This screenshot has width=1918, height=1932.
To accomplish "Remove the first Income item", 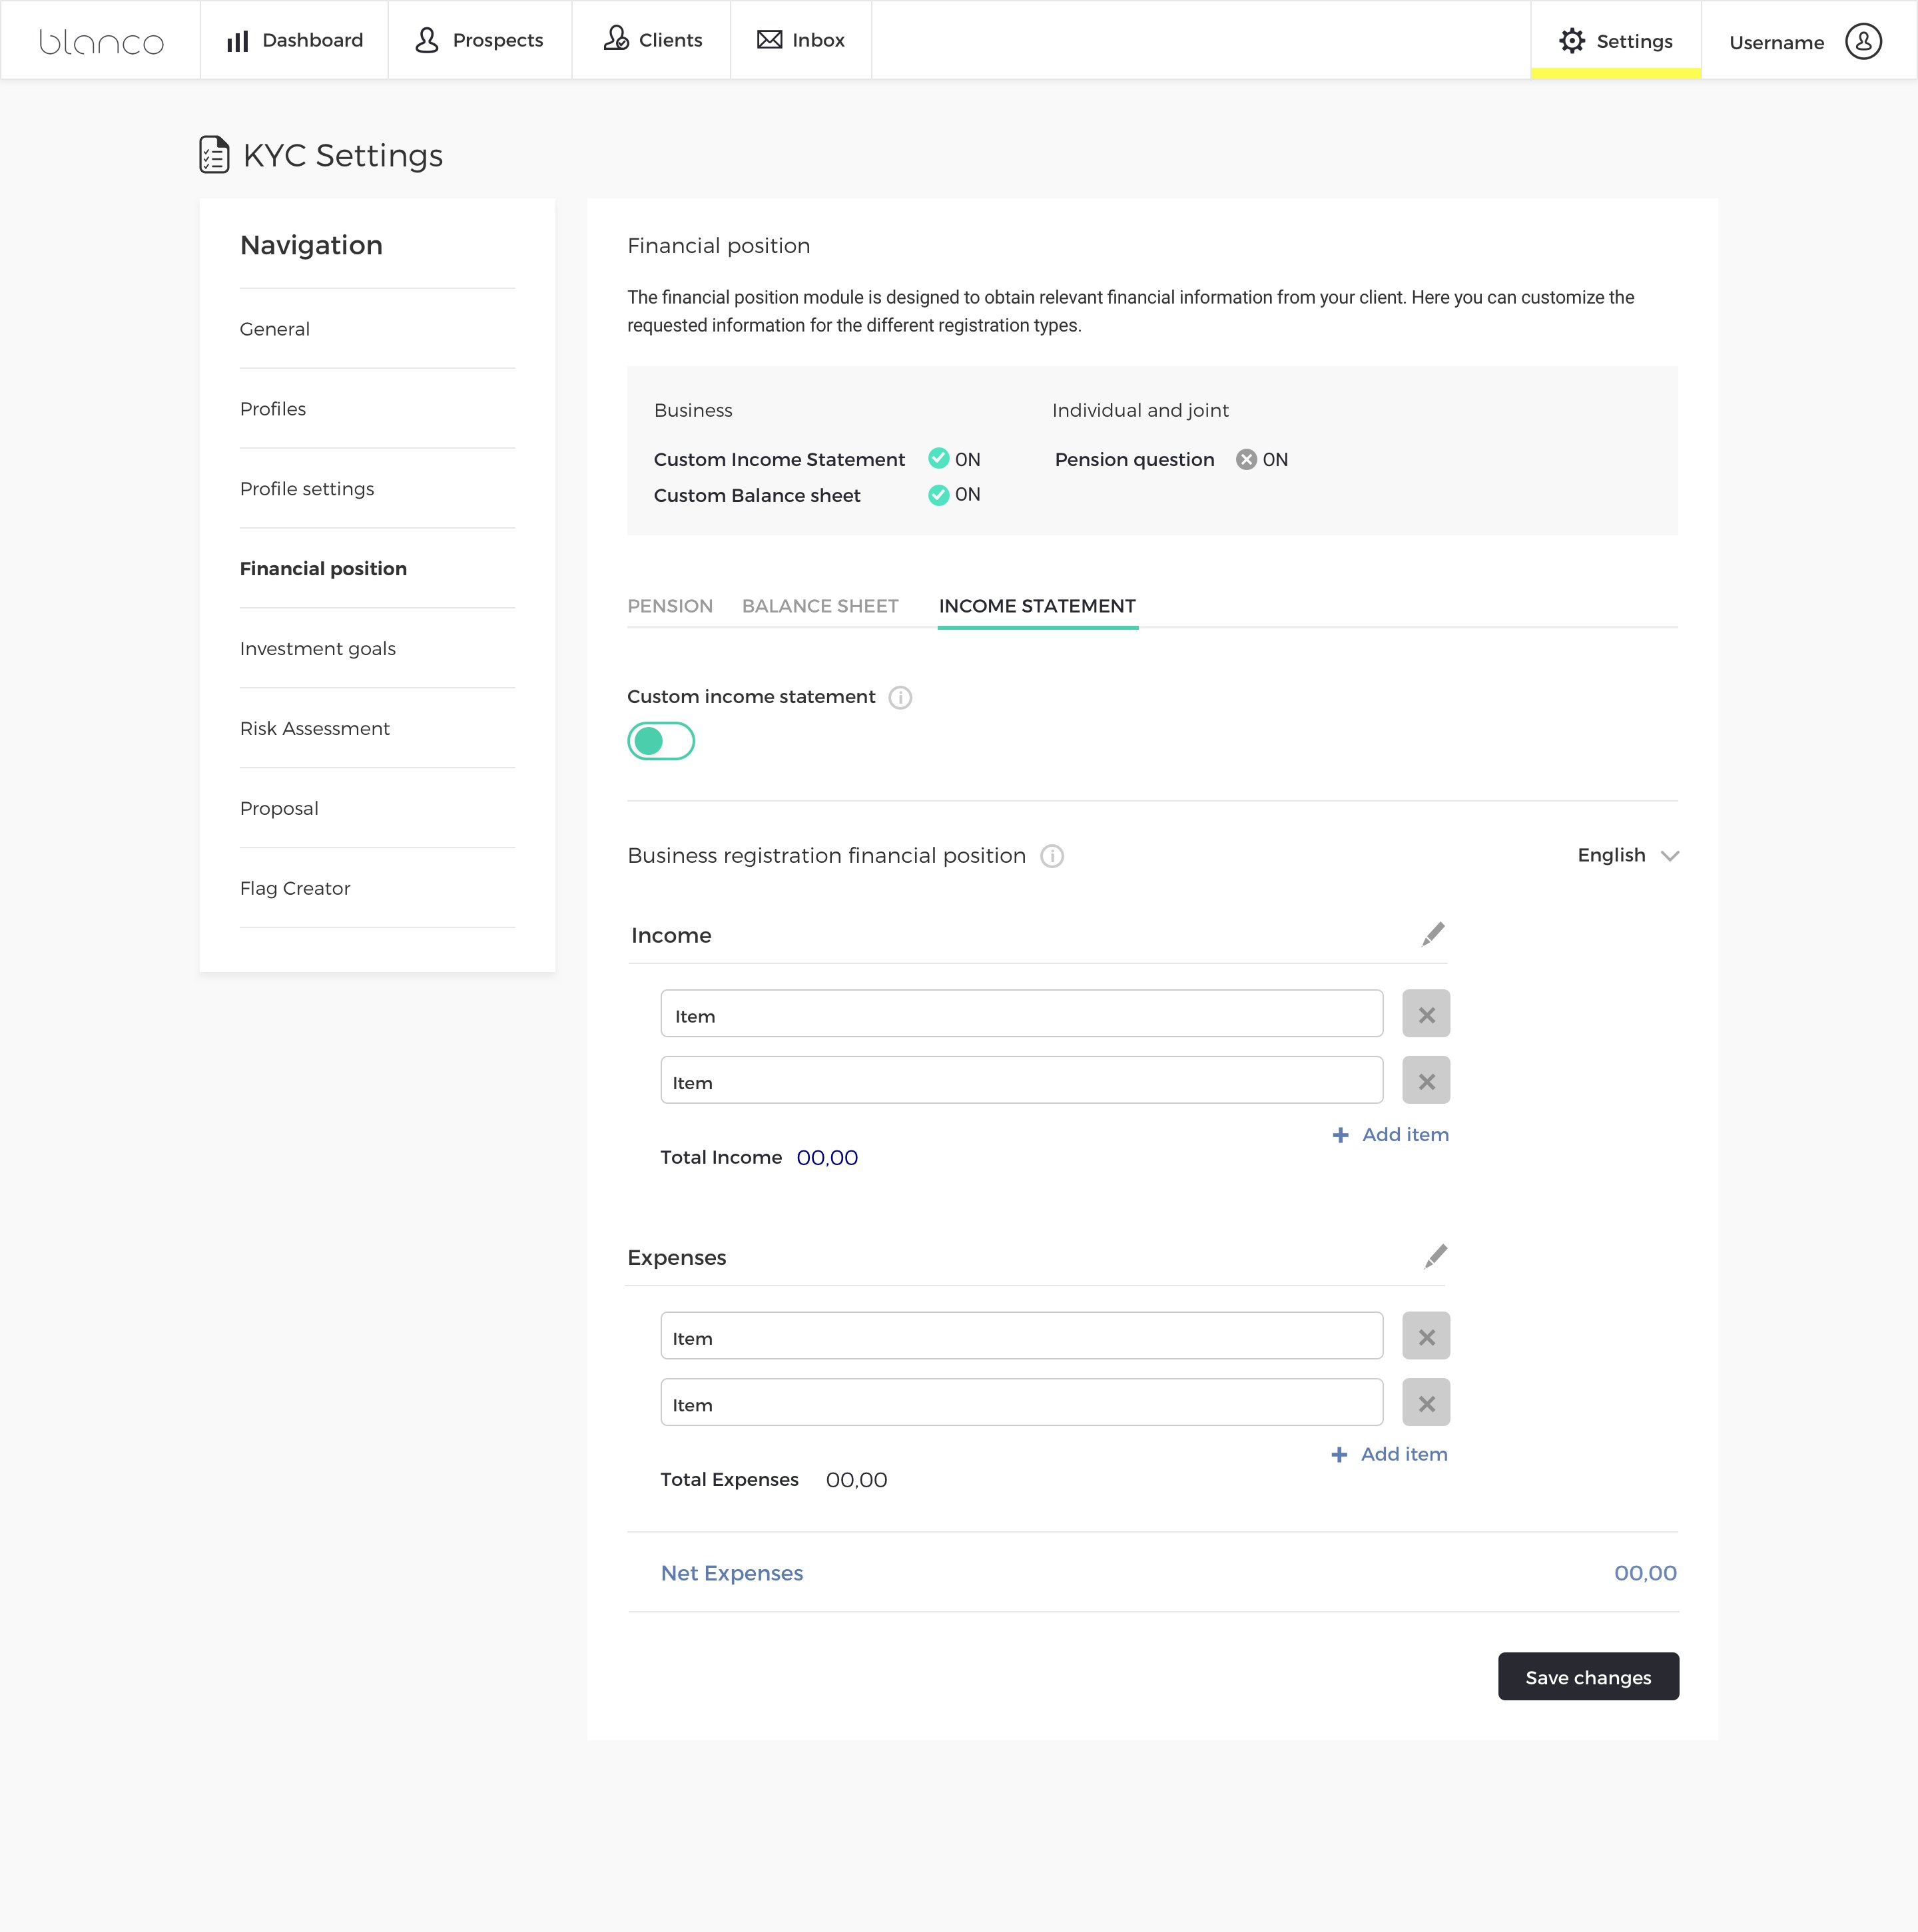I will [1425, 1015].
